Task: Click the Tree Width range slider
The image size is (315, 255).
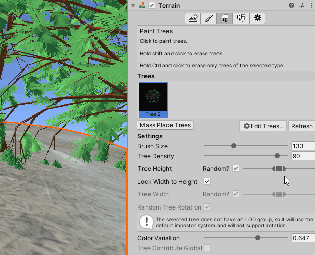Action: pyautogui.click(x=279, y=194)
